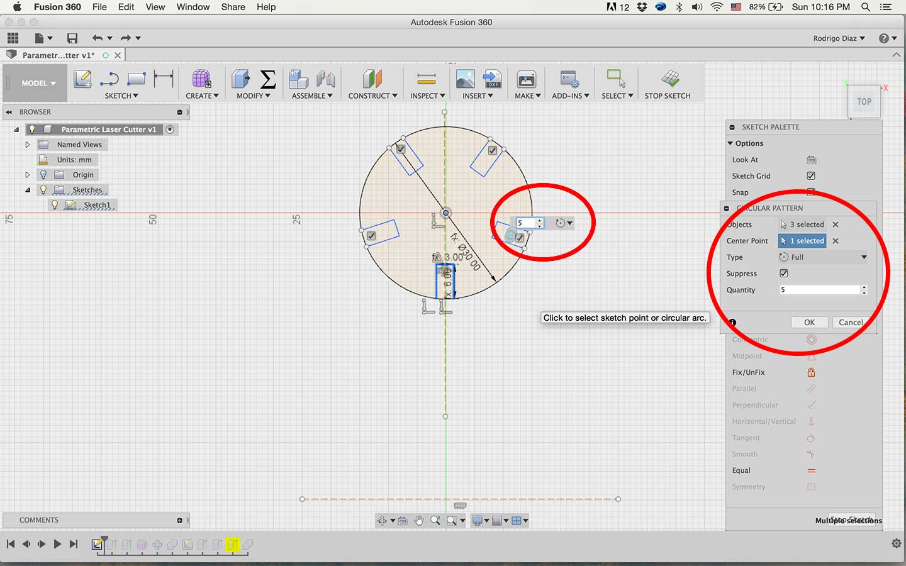
Task: Expand the Named Views tree node
Action: pyautogui.click(x=27, y=145)
